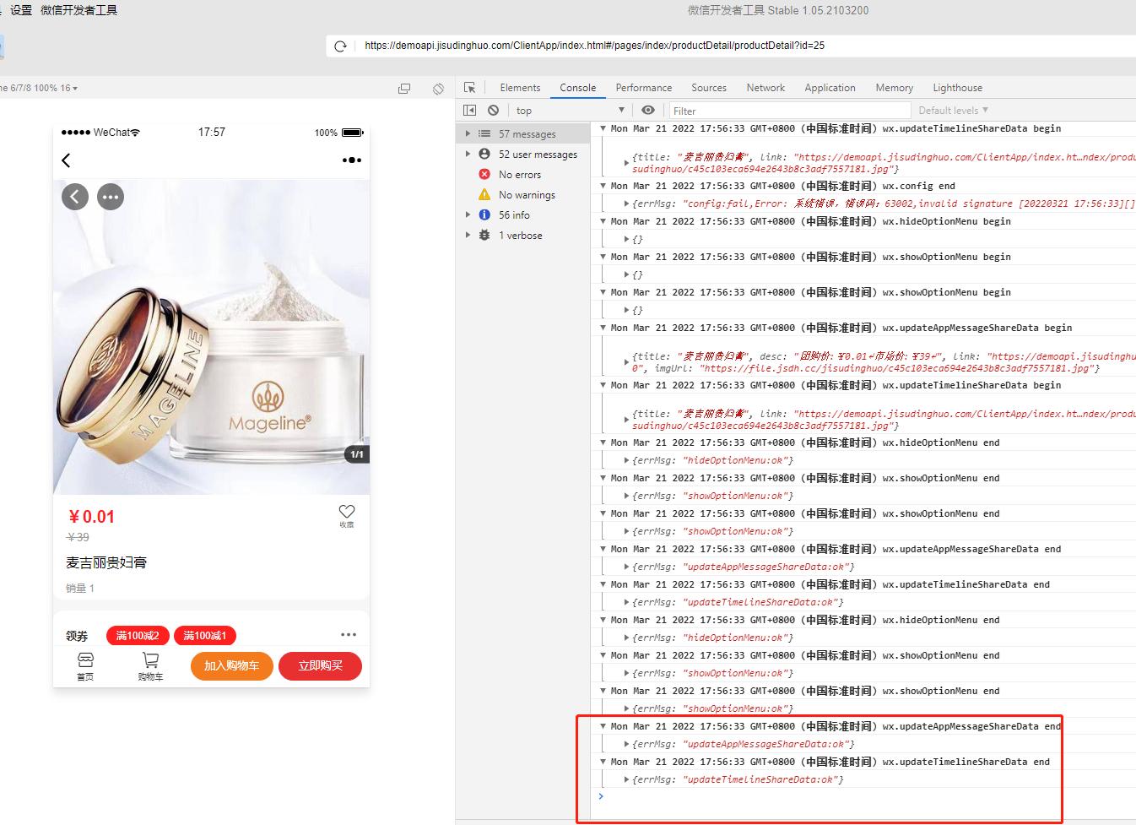The height and width of the screenshot is (825, 1136).
Task: Collapse the wx.config end log group
Action: pos(603,186)
